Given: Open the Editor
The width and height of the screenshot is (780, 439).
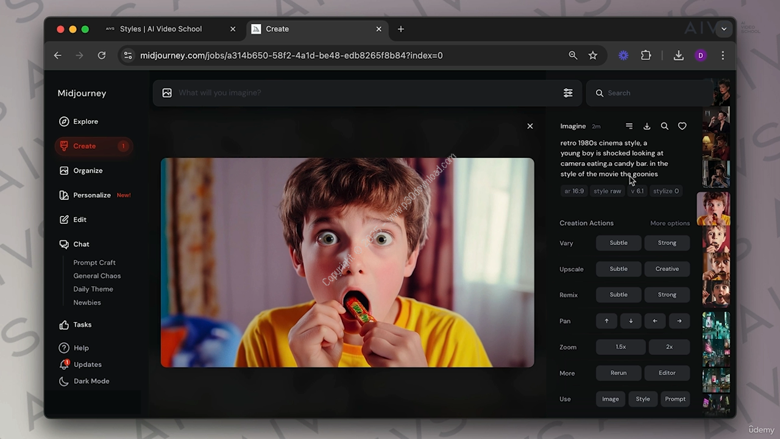Looking at the screenshot, I should pos(667,373).
